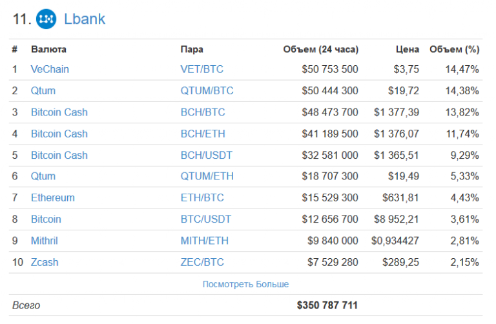The height and width of the screenshot is (324, 496).
Task: Select the ETH/BTC trading pair
Action: point(202,197)
